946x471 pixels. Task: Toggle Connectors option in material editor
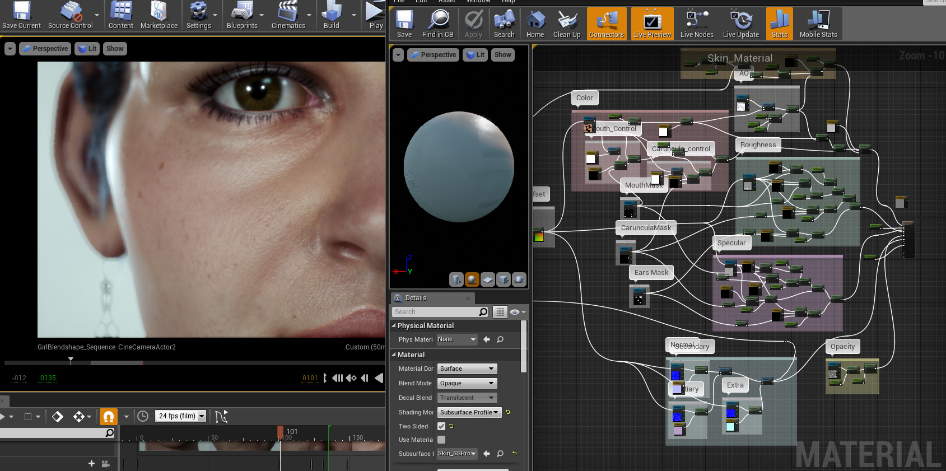pyautogui.click(x=607, y=24)
